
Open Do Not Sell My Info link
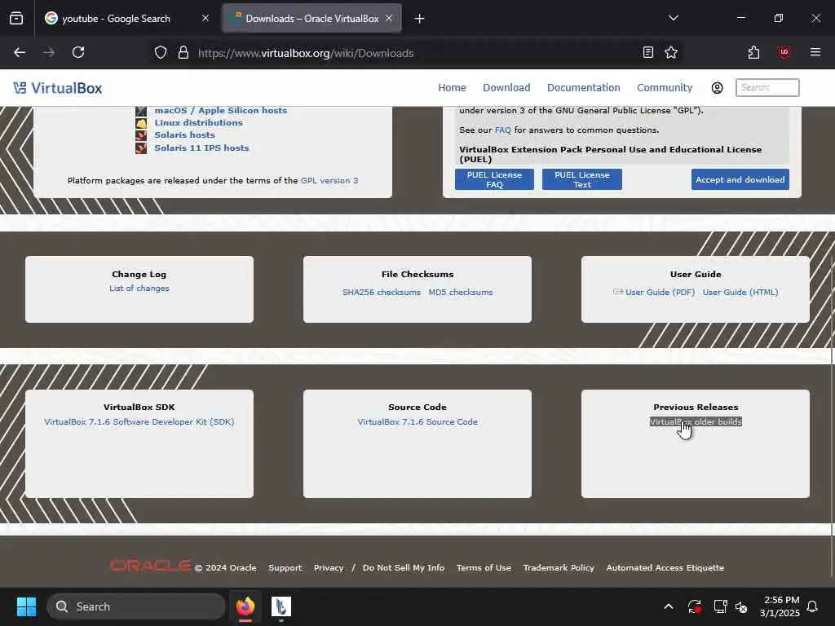[x=403, y=567]
